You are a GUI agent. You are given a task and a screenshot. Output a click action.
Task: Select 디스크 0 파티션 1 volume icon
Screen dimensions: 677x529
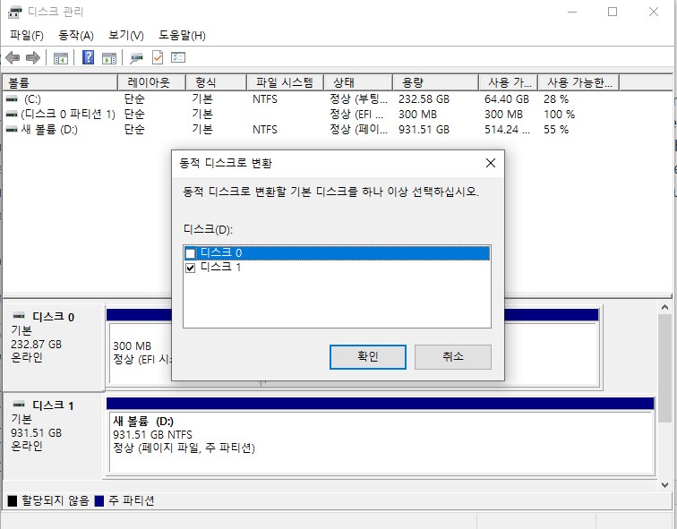coord(12,115)
